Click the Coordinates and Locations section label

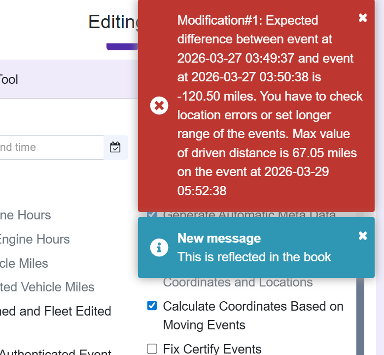click(238, 282)
